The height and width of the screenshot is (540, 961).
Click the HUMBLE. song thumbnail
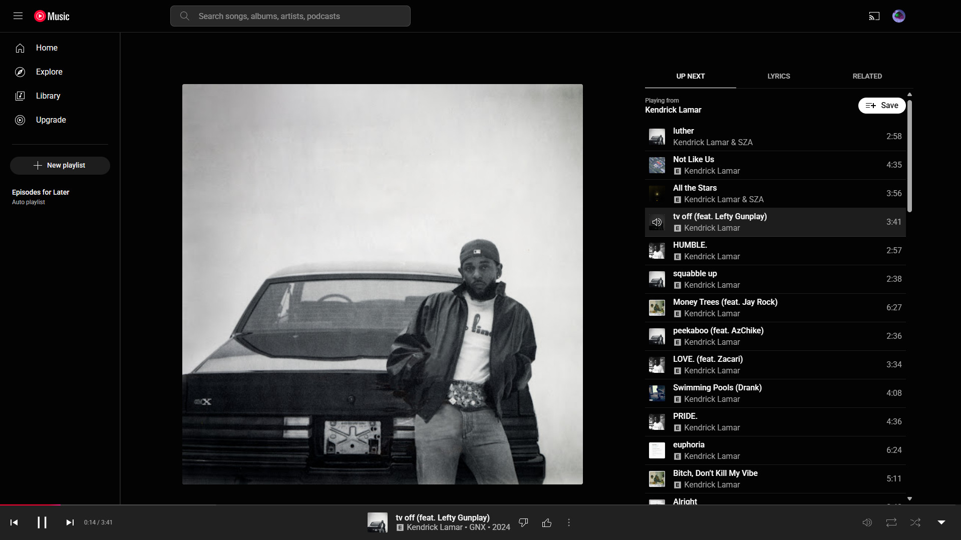click(657, 251)
